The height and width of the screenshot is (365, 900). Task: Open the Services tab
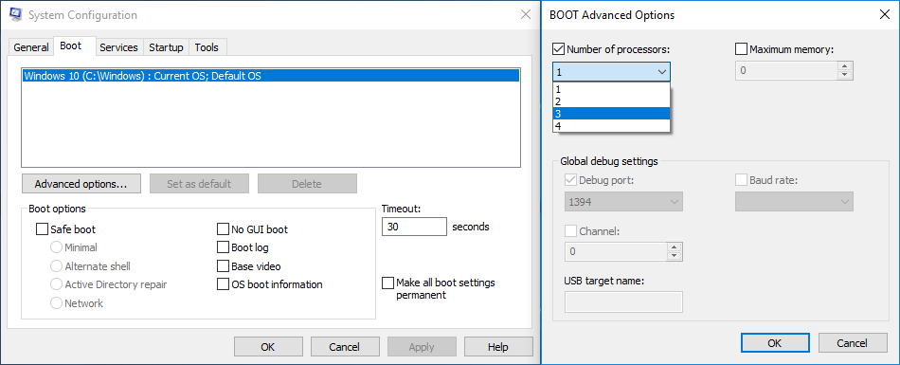[118, 47]
